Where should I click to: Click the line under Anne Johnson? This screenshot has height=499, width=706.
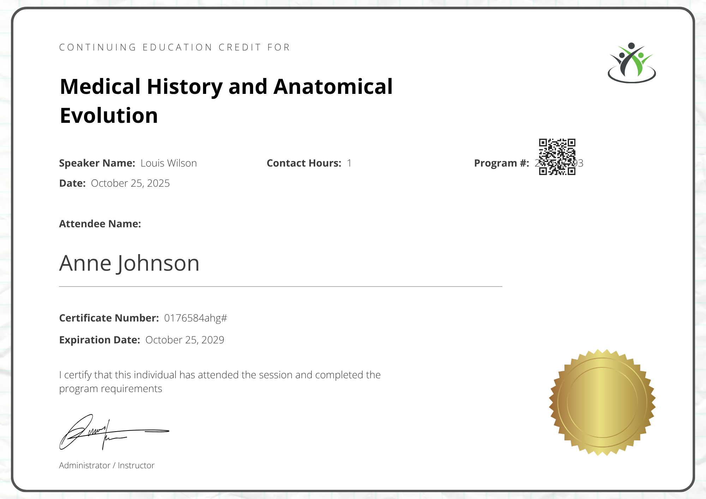click(x=281, y=287)
